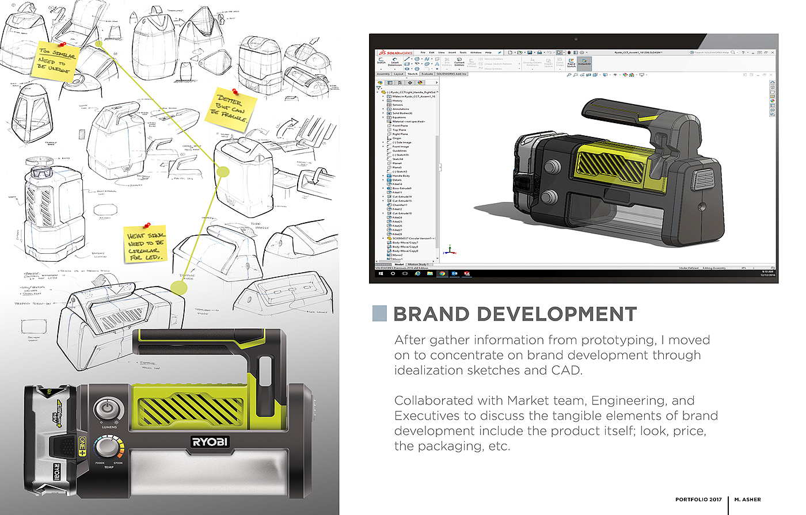Open the Tools menu
The image size is (806, 515).
463,52
